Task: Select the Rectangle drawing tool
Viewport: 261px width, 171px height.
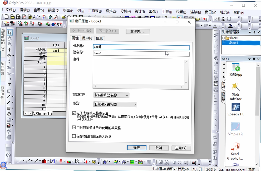Action: pyautogui.click(x=9, y=108)
